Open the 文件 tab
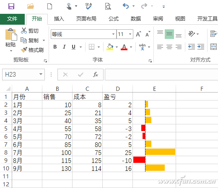Screen dimensions: 218x188 [12, 19]
